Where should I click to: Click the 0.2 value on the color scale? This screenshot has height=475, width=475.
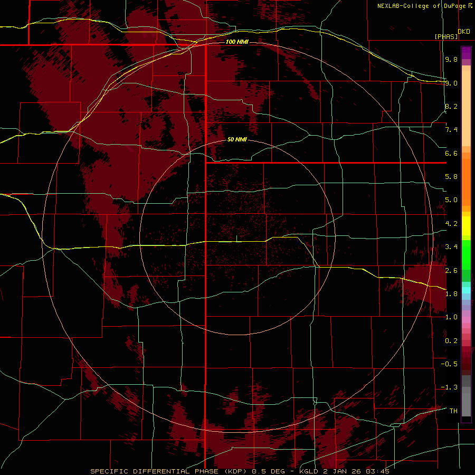(451, 341)
